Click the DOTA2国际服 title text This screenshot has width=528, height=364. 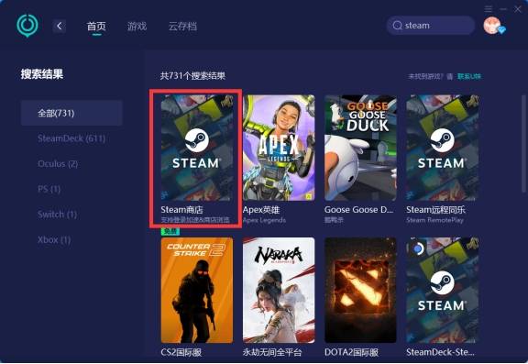(x=351, y=352)
